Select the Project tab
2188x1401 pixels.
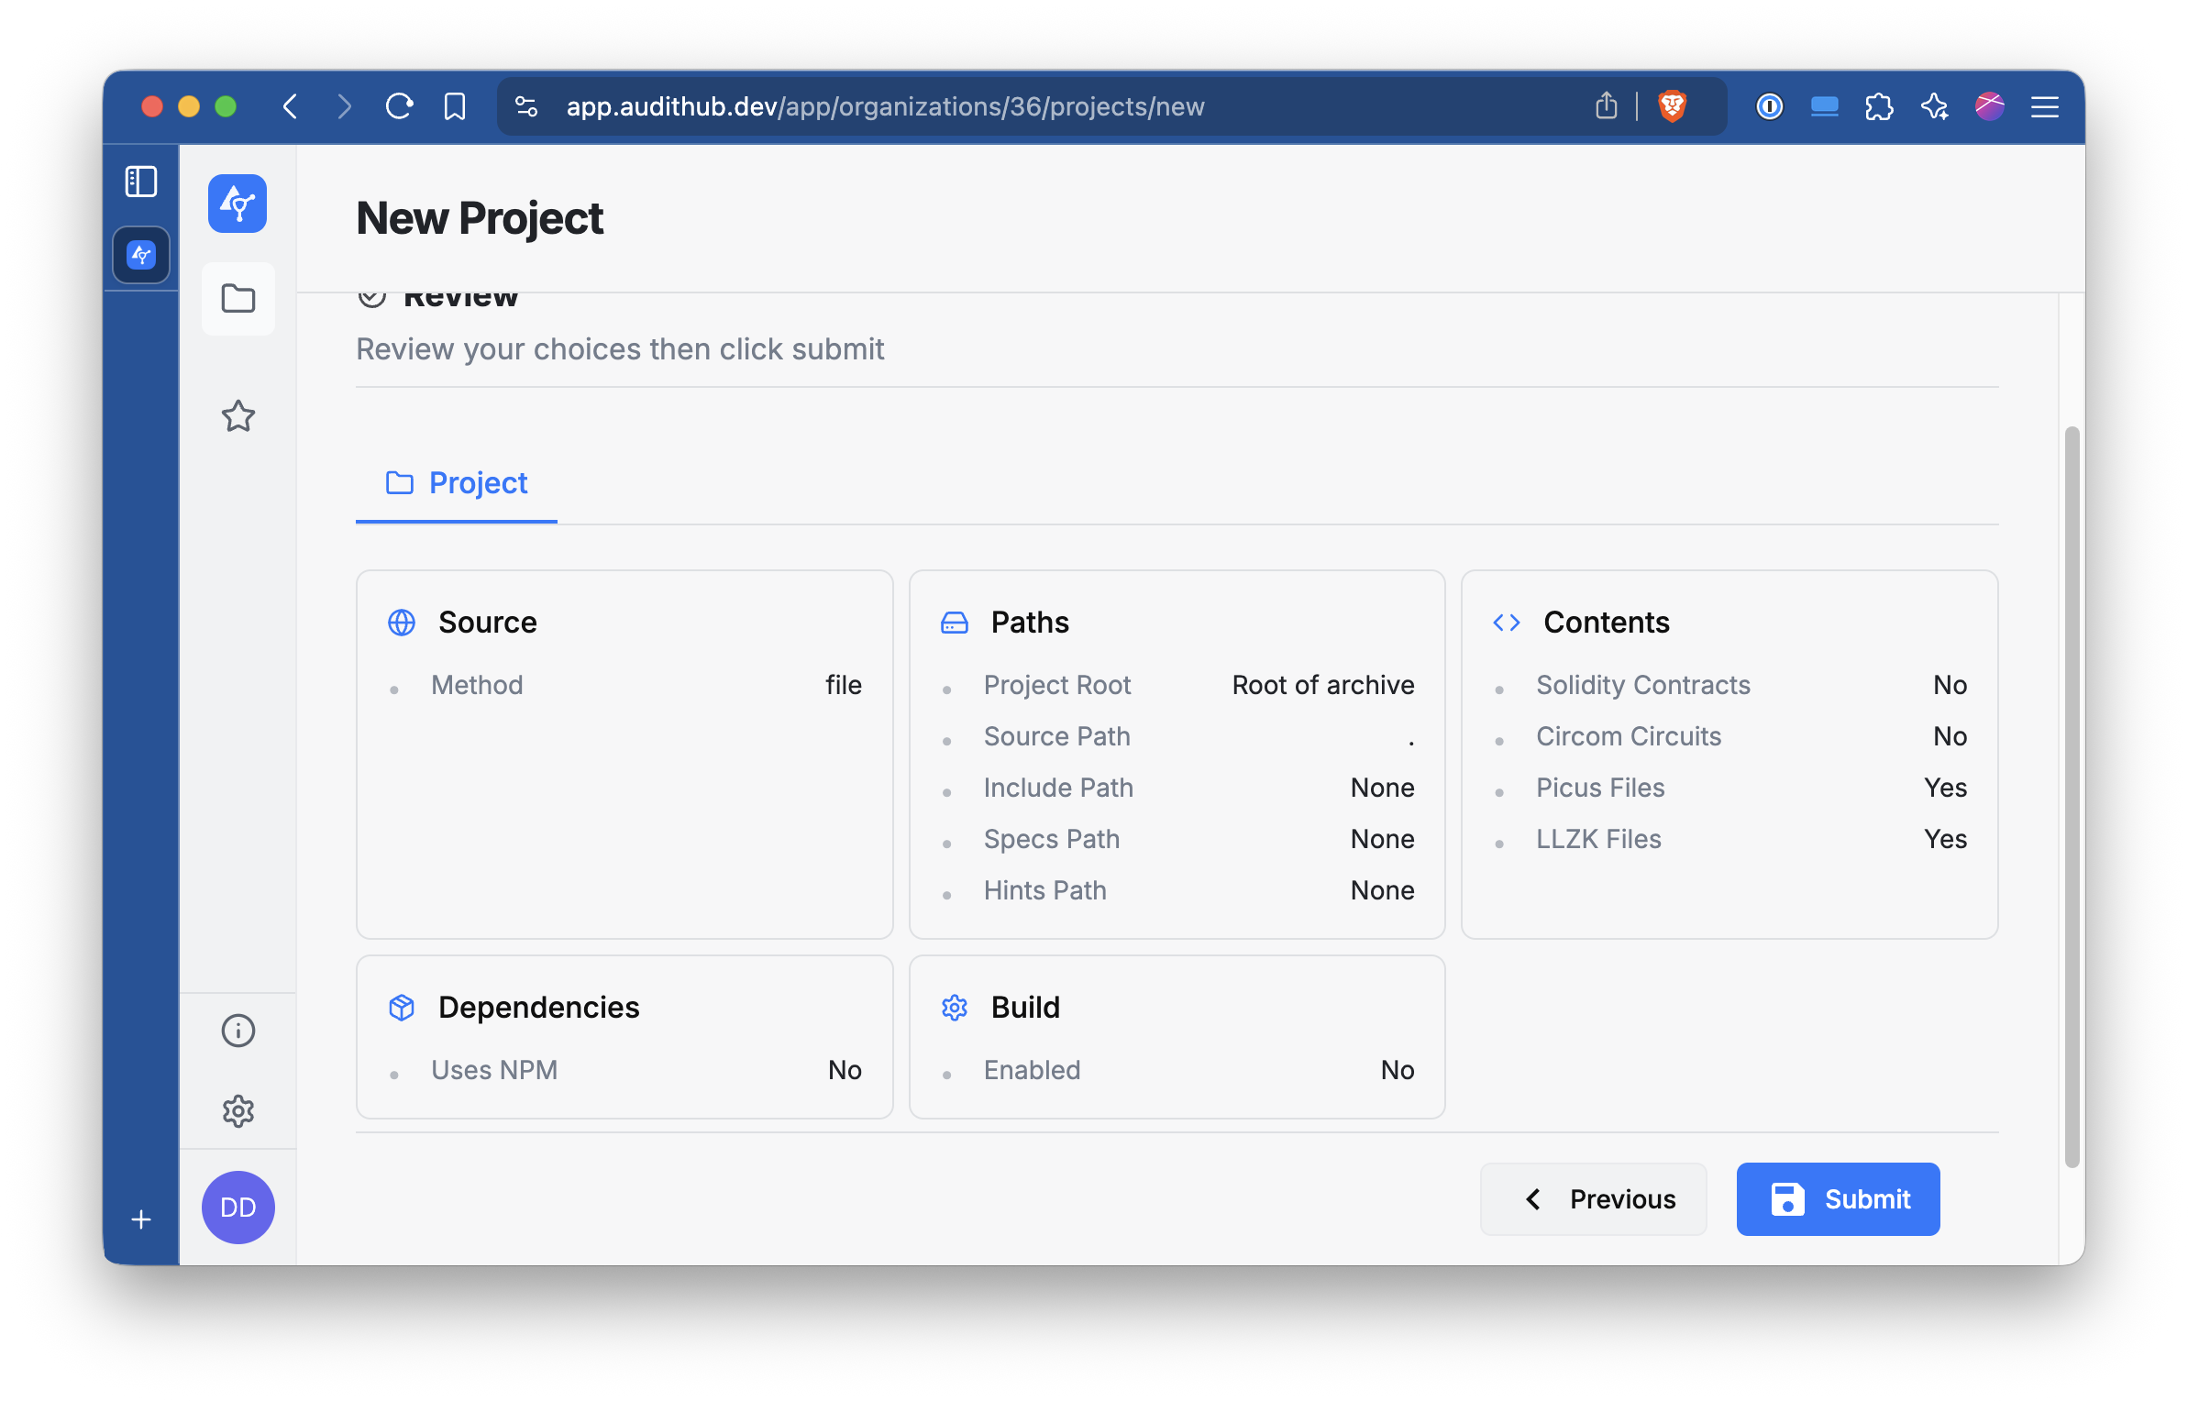[457, 483]
